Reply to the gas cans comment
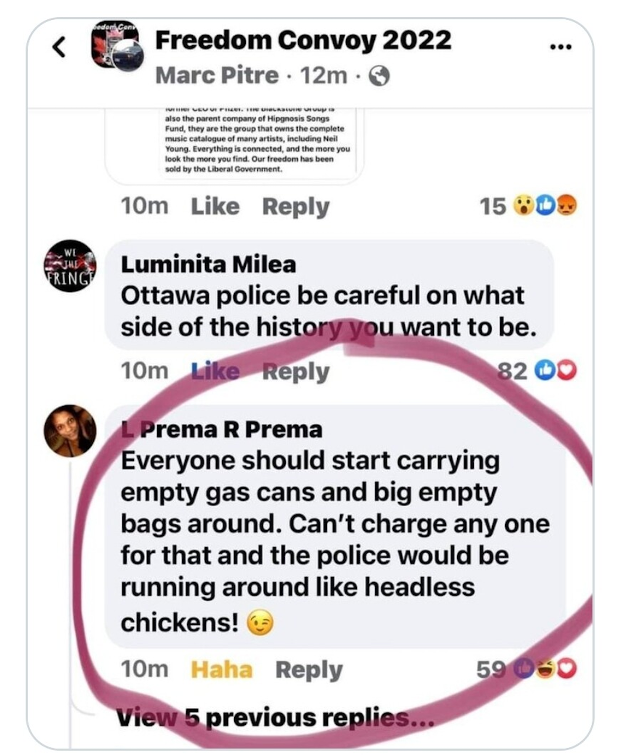 309,670
